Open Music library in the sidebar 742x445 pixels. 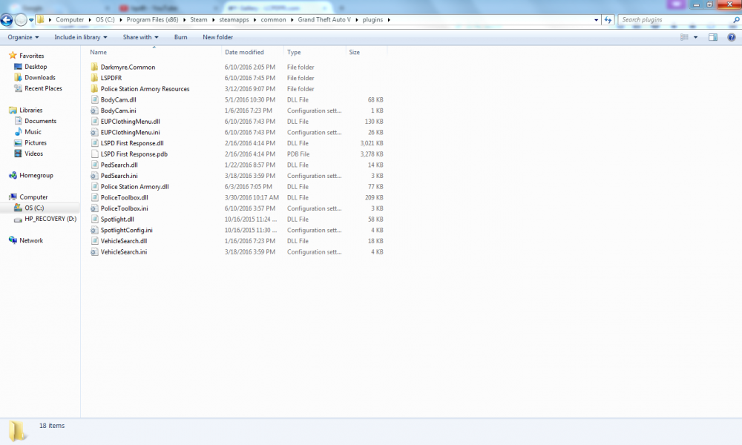coord(33,132)
